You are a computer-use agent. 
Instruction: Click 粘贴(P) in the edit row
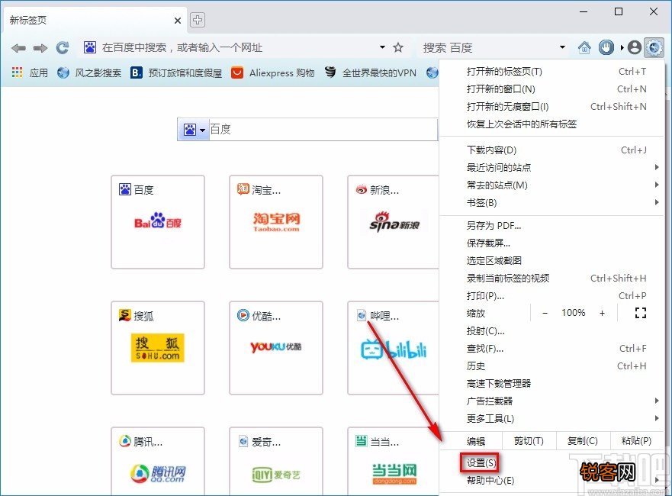[636, 441]
